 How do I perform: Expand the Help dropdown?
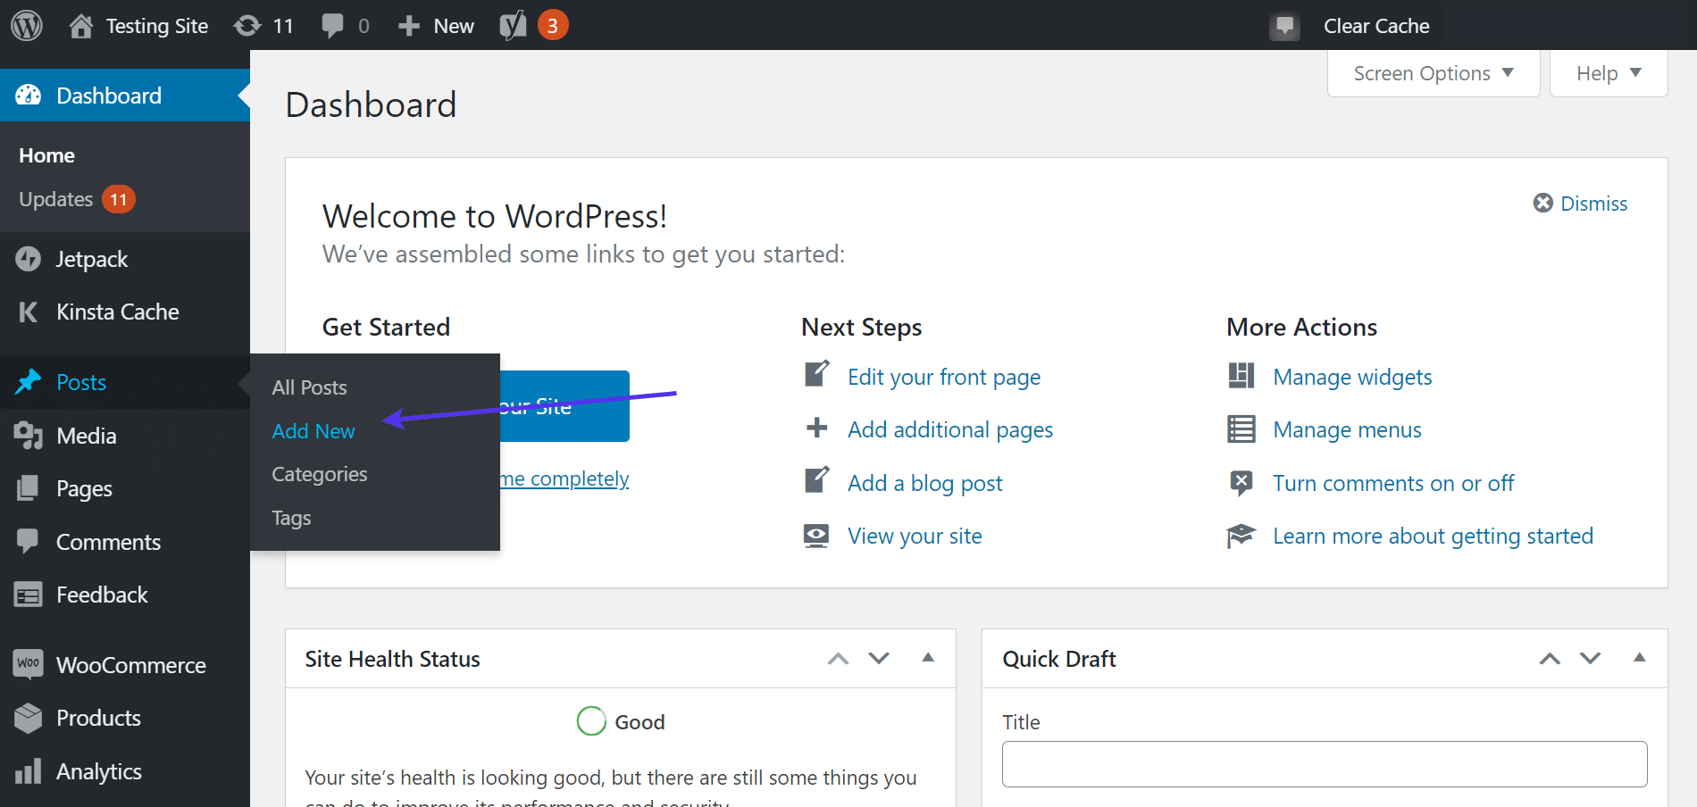(1606, 73)
